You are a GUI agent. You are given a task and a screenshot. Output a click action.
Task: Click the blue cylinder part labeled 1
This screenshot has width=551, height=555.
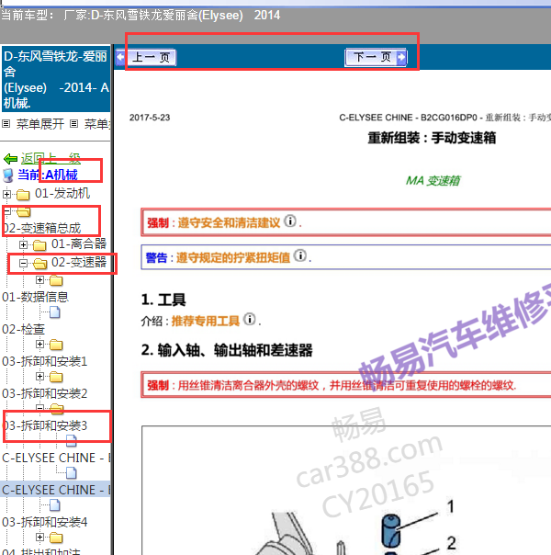391,530
